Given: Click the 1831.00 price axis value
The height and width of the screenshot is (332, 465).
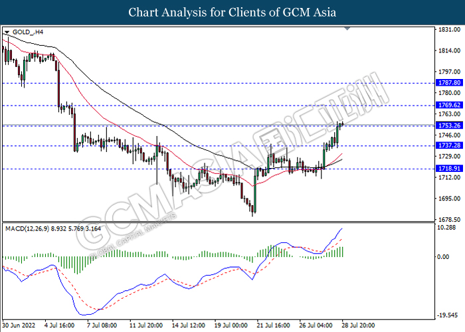Looking at the screenshot, I should (449, 30).
